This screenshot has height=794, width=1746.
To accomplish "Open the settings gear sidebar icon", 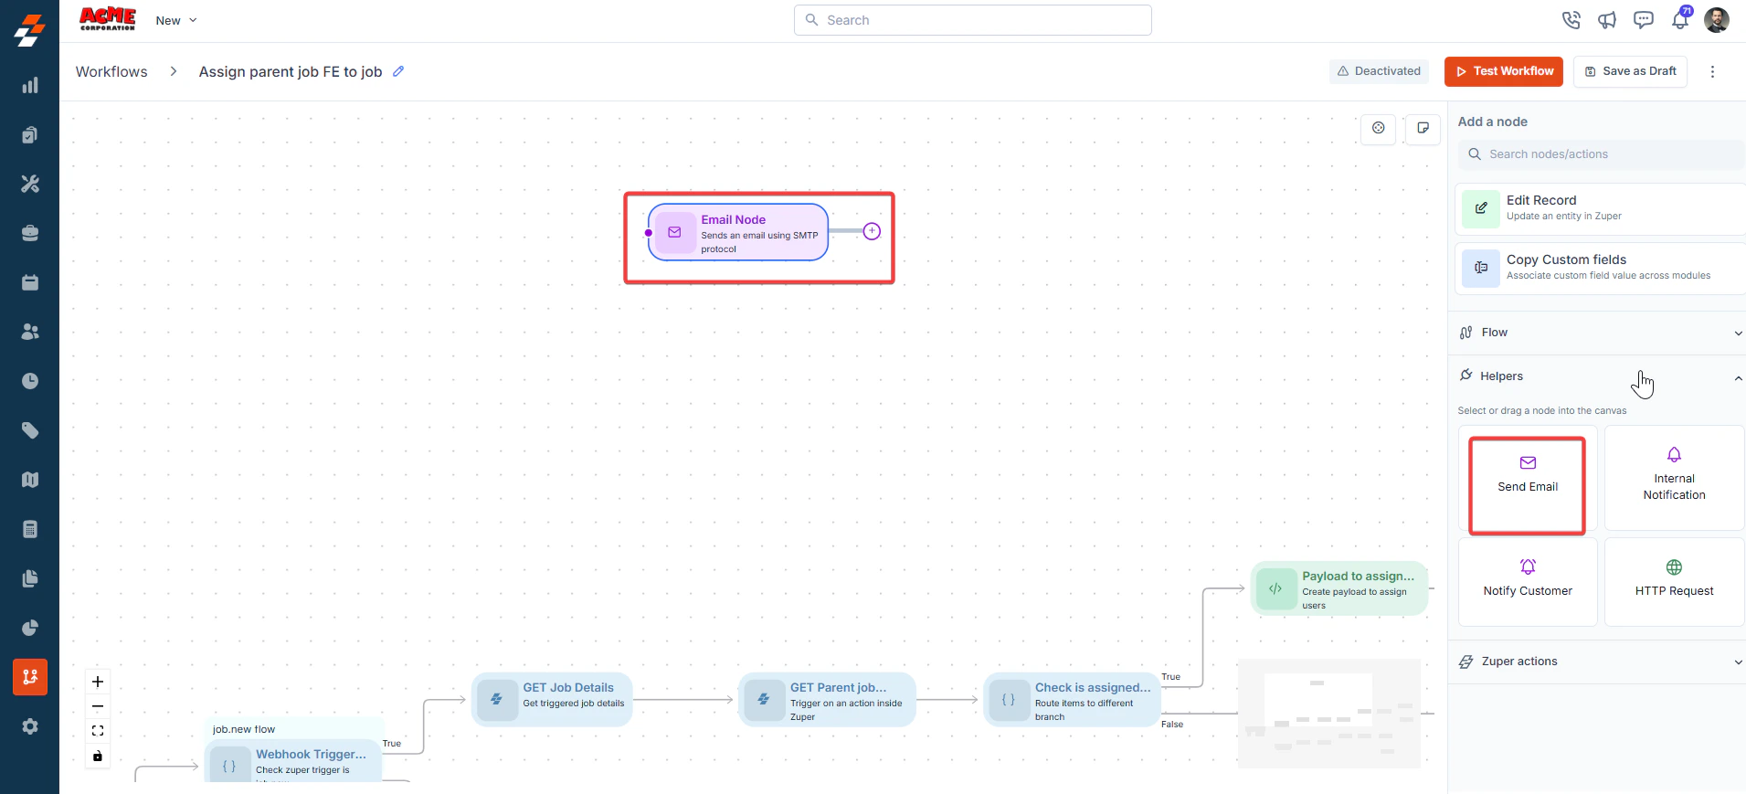I will click(30, 726).
